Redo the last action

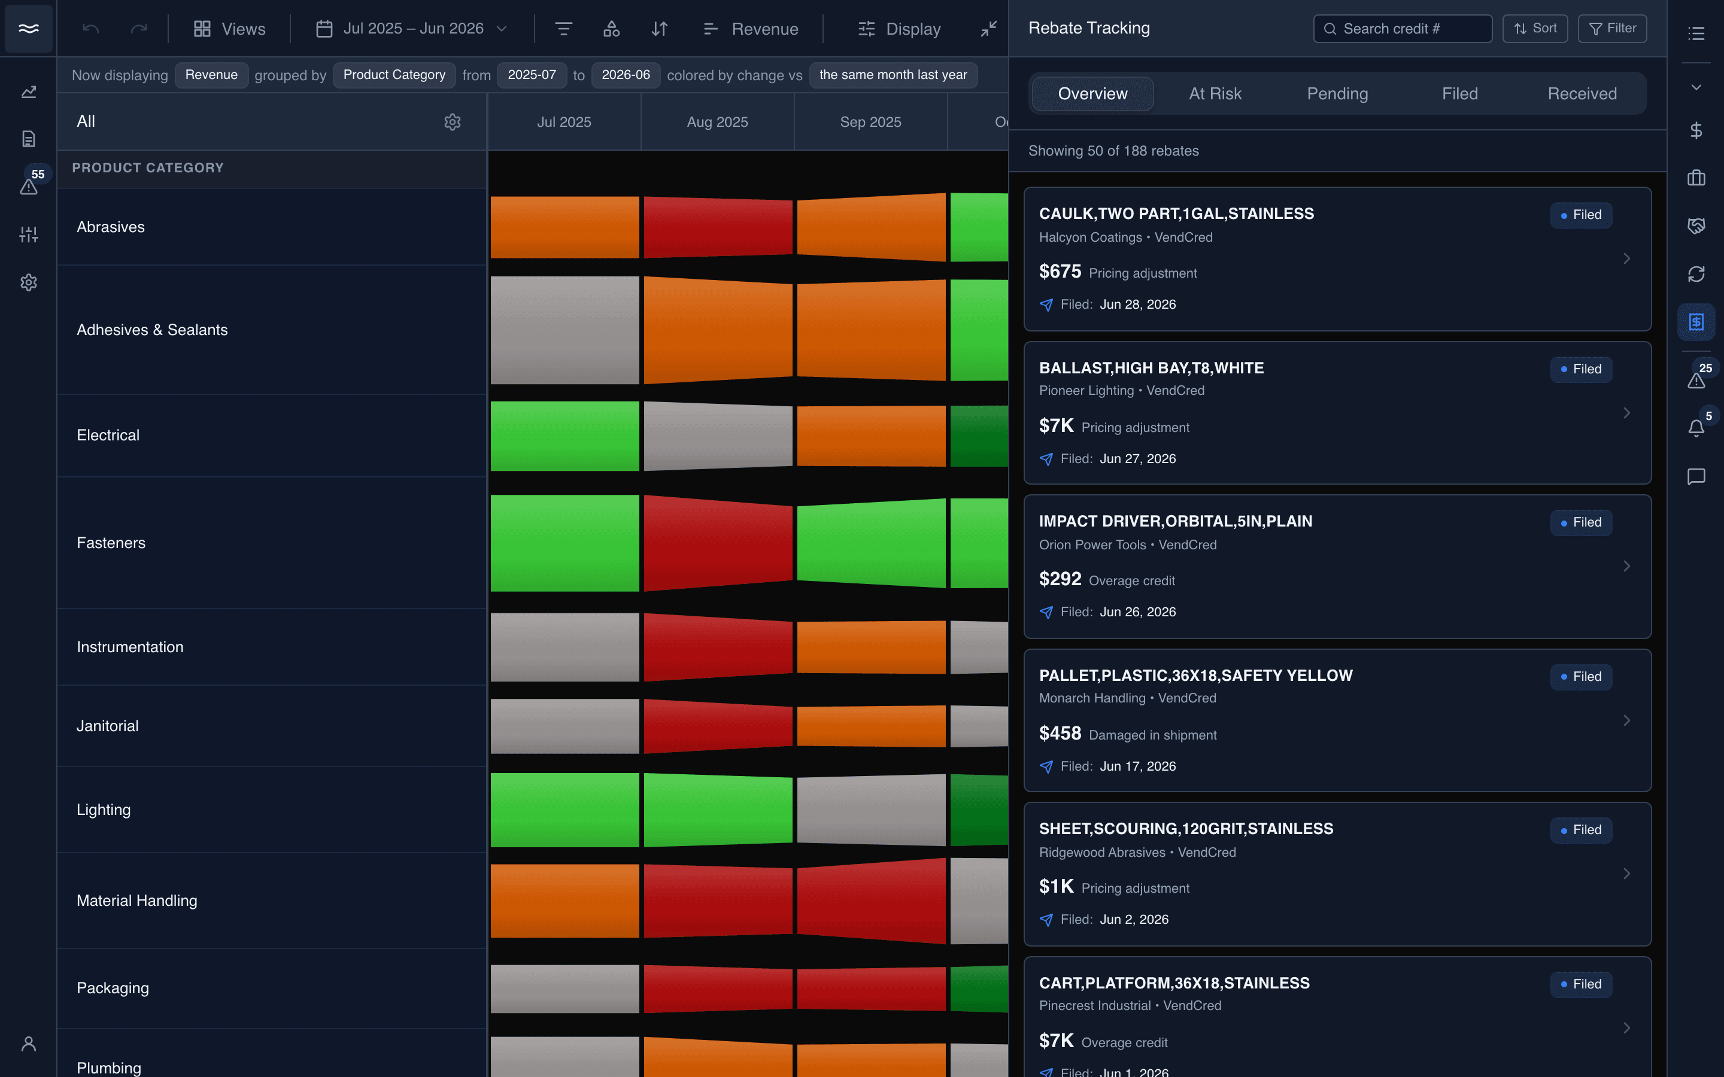(x=139, y=29)
